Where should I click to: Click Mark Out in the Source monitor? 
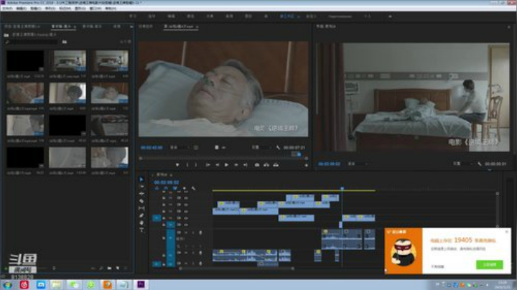pos(196,165)
